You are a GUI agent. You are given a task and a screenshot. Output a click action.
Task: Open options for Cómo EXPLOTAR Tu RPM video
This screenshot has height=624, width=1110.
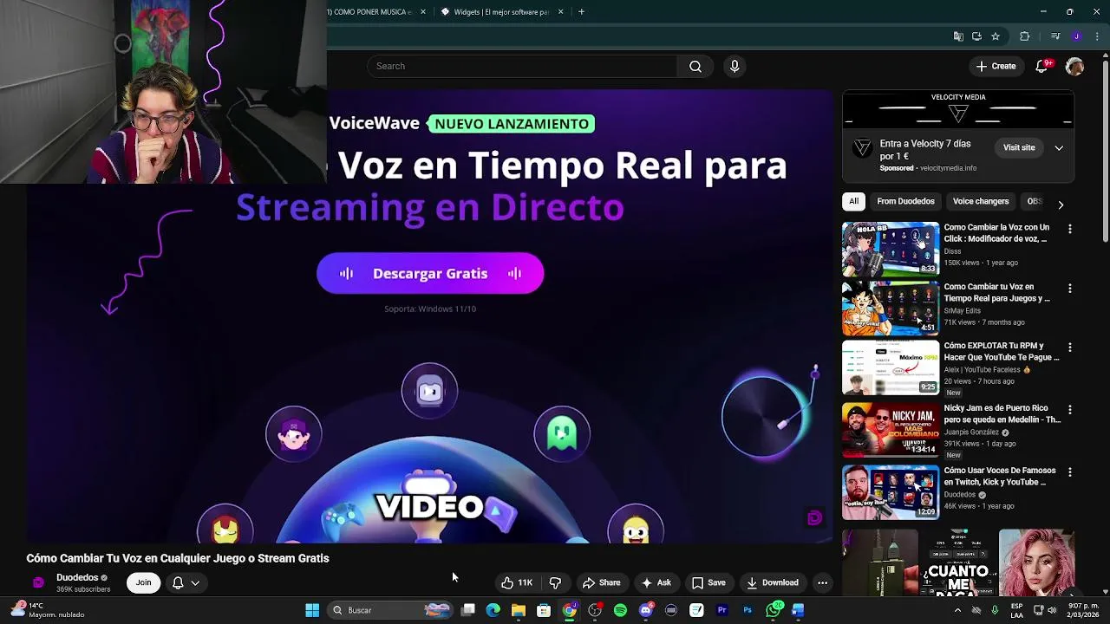pyautogui.click(x=1070, y=347)
